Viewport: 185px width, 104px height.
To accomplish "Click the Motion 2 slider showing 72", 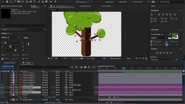I will tap(15, 50).
